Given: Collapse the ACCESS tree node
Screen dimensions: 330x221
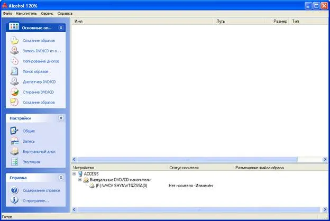Looking at the screenshot, I should 74,174.
